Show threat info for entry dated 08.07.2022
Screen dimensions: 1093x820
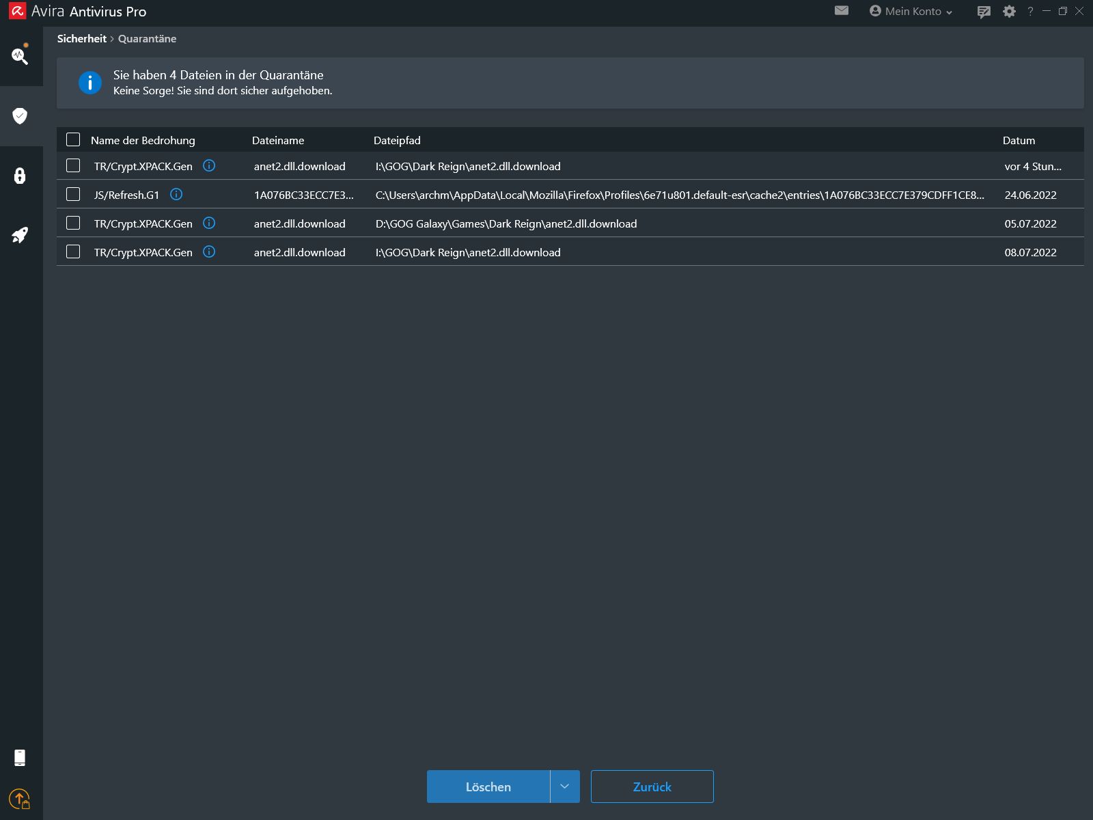(210, 251)
